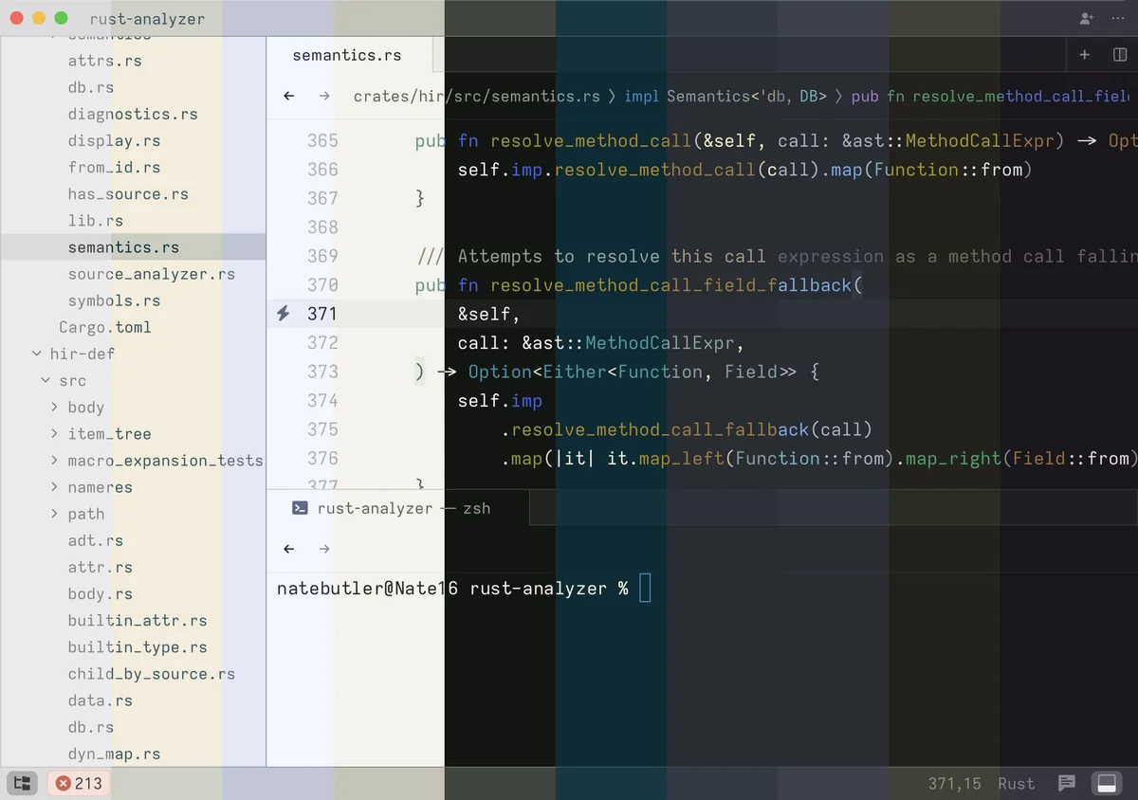Split the editor using the split pane icon
This screenshot has height=800, width=1138.
click(1119, 54)
